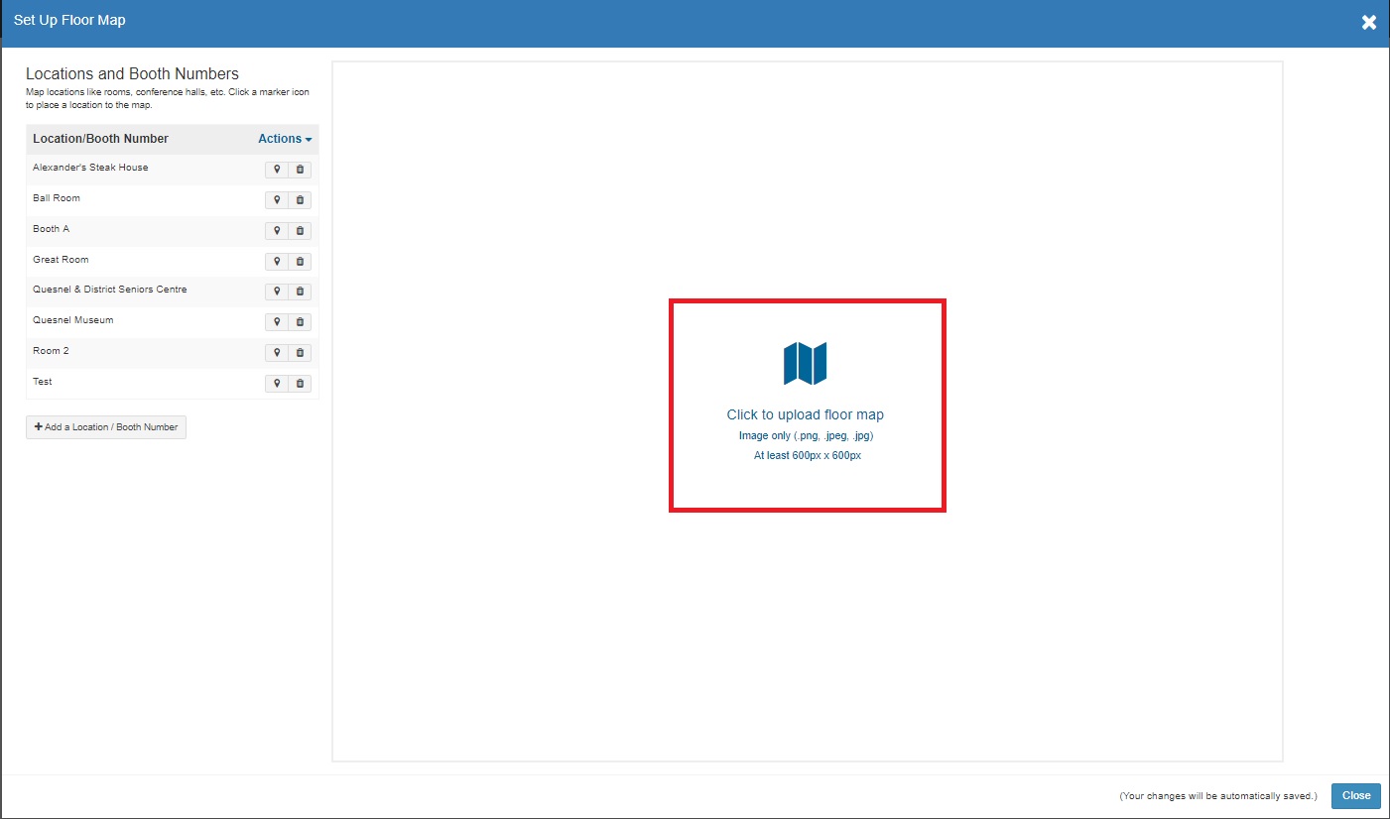This screenshot has width=1390, height=819.
Task: Click trash icon for Ball Room
Action: click(x=300, y=200)
